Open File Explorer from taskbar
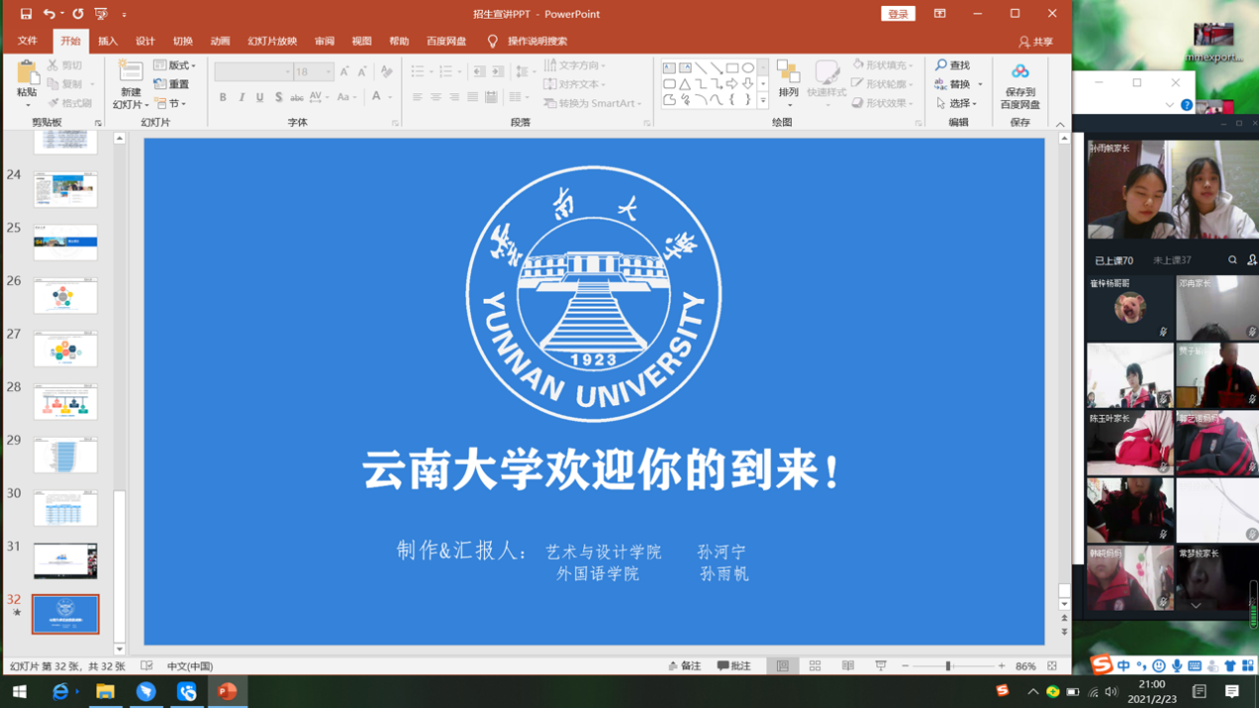 tap(104, 691)
